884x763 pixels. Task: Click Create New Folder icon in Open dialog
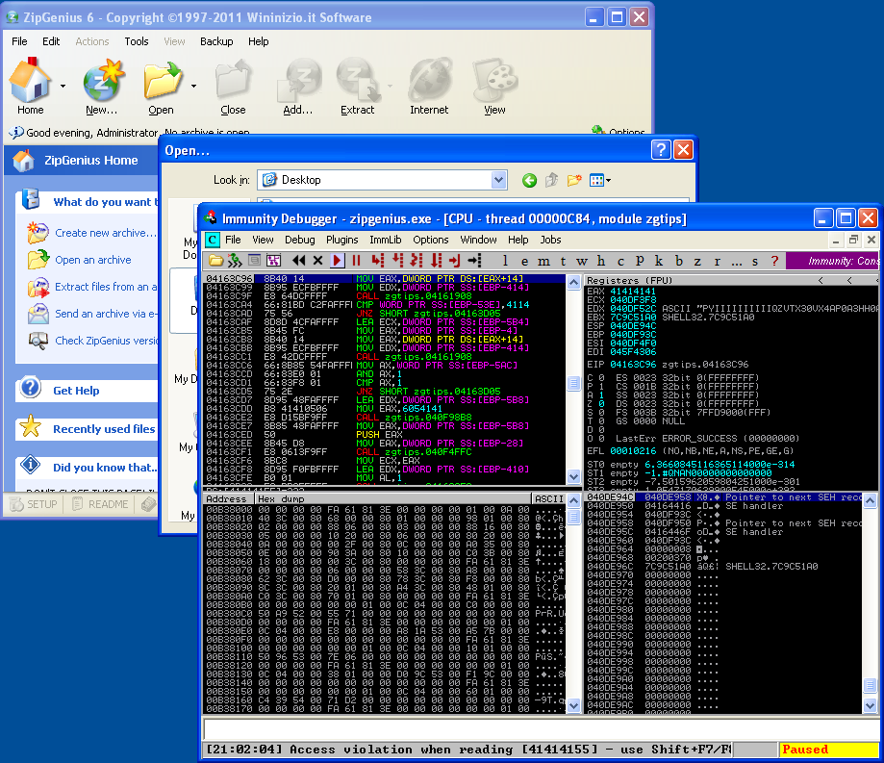[x=574, y=181]
